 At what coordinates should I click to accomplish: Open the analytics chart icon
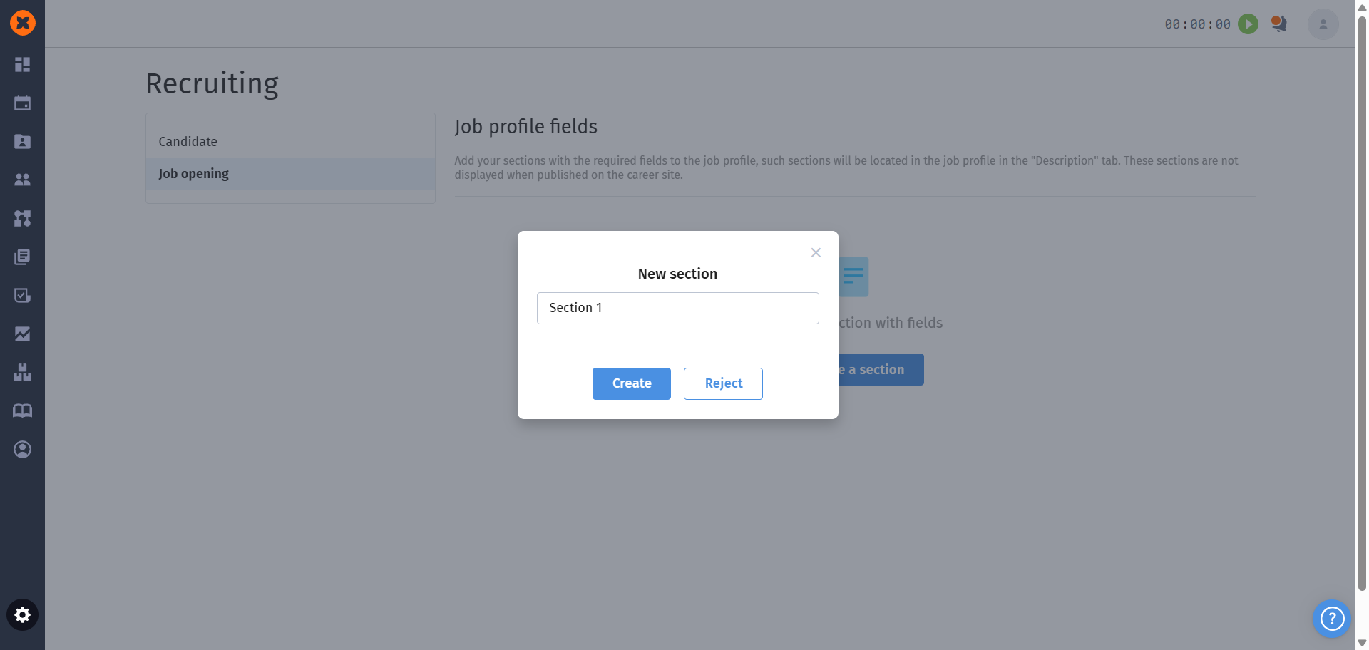(x=22, y=334)
